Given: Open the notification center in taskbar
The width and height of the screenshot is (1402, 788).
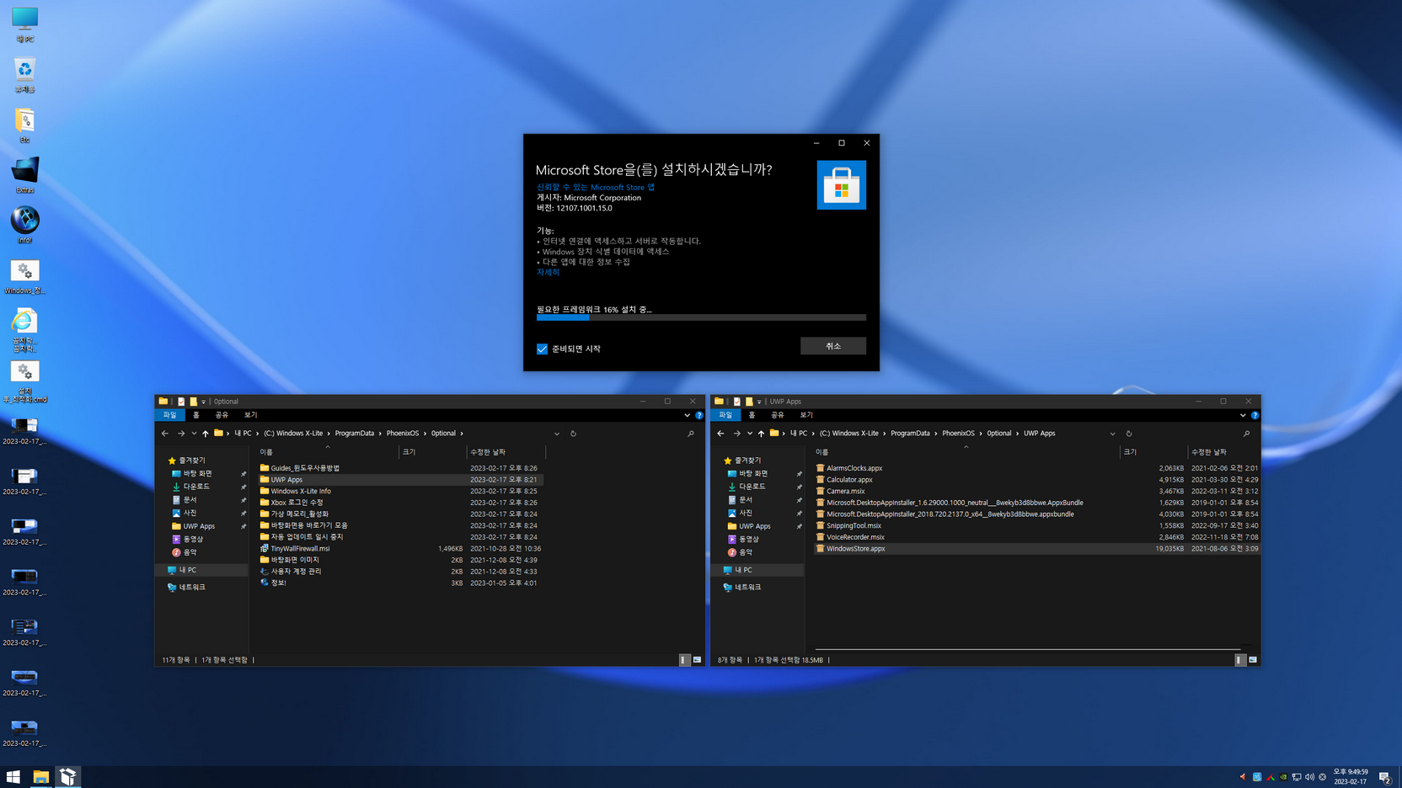Looking at the screenshot, I should tap(1384, 777).
